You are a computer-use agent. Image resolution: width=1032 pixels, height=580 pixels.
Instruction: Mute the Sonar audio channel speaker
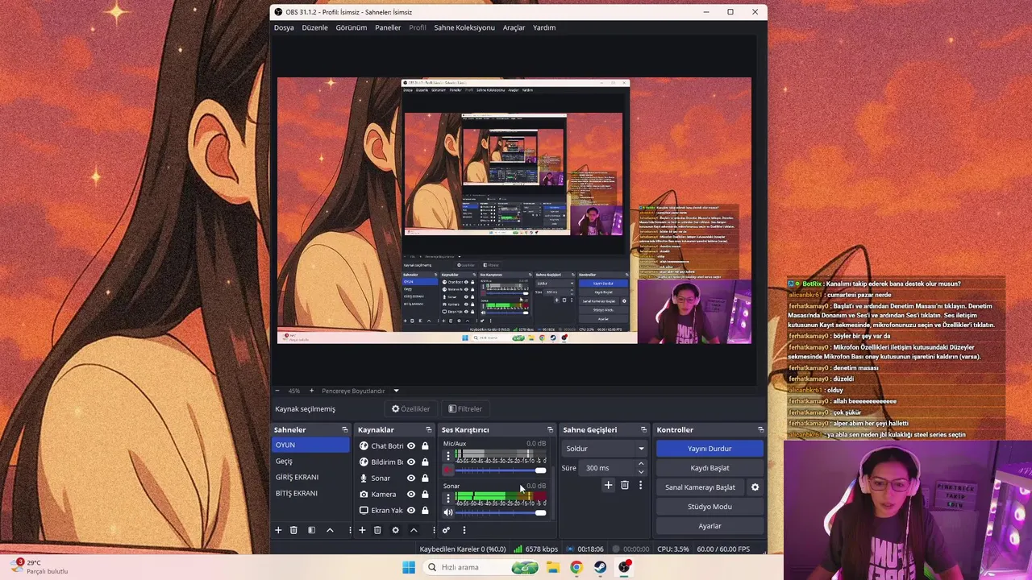(x=448, y=512)
